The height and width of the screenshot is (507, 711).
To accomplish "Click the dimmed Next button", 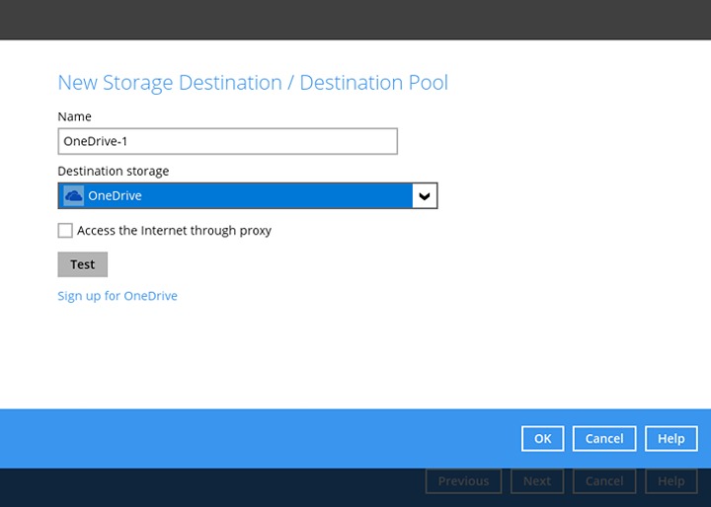I will point(536,481).
